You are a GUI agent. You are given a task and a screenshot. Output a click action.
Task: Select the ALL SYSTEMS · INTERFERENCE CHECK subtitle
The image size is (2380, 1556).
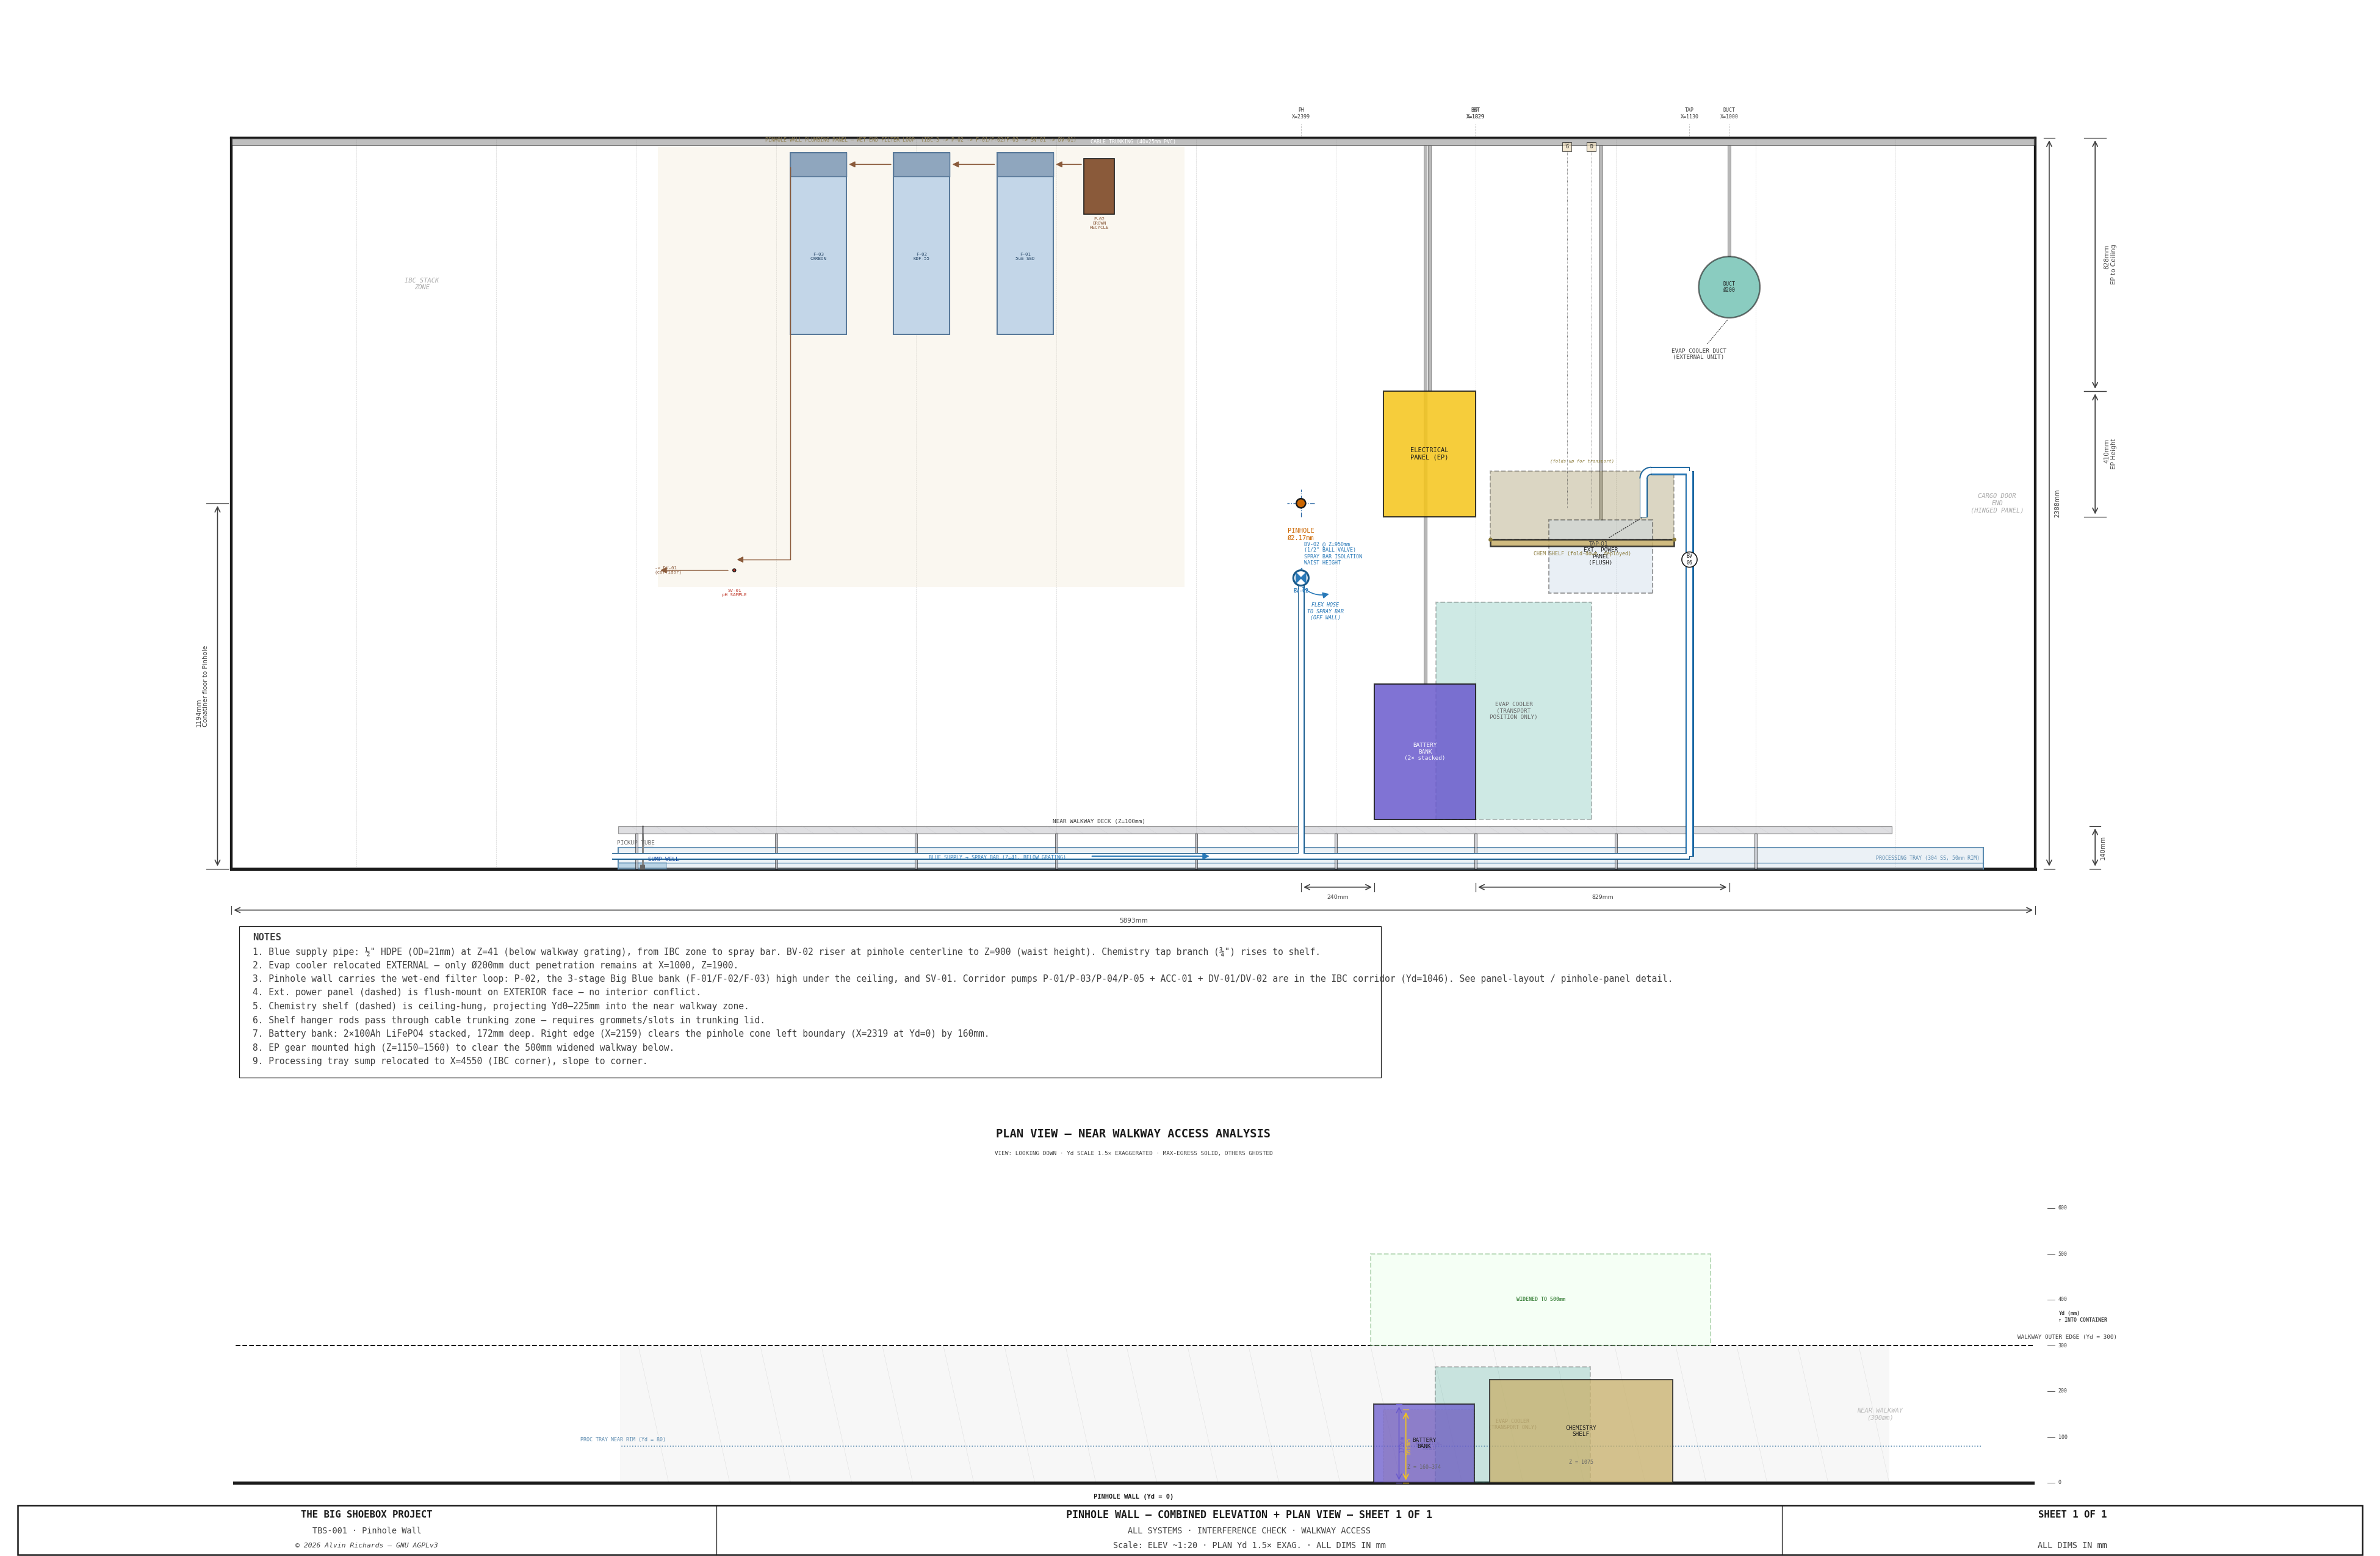pyautogui.click(x=1249, y=1531)
